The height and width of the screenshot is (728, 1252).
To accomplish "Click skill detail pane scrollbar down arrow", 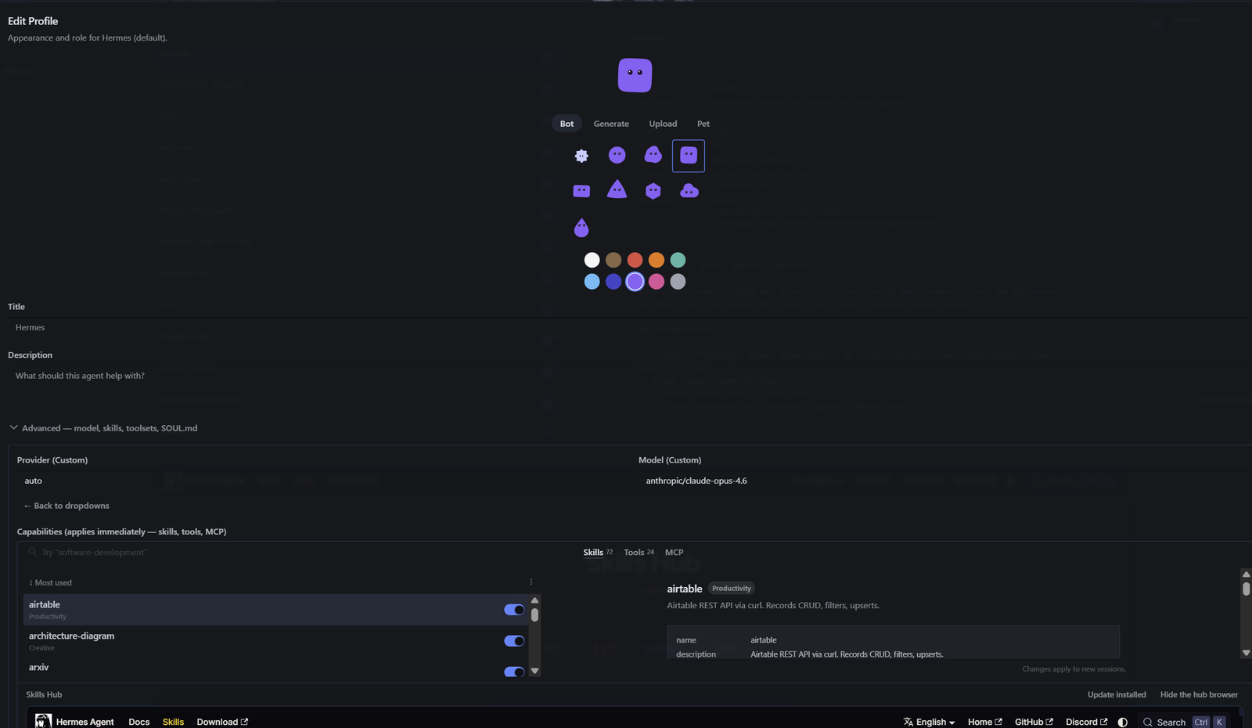I will coord(1246,653).
